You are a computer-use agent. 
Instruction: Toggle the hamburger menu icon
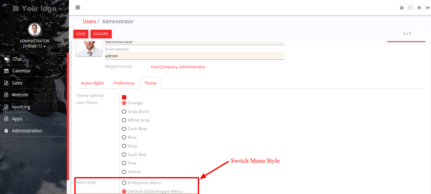pos(78,8)
